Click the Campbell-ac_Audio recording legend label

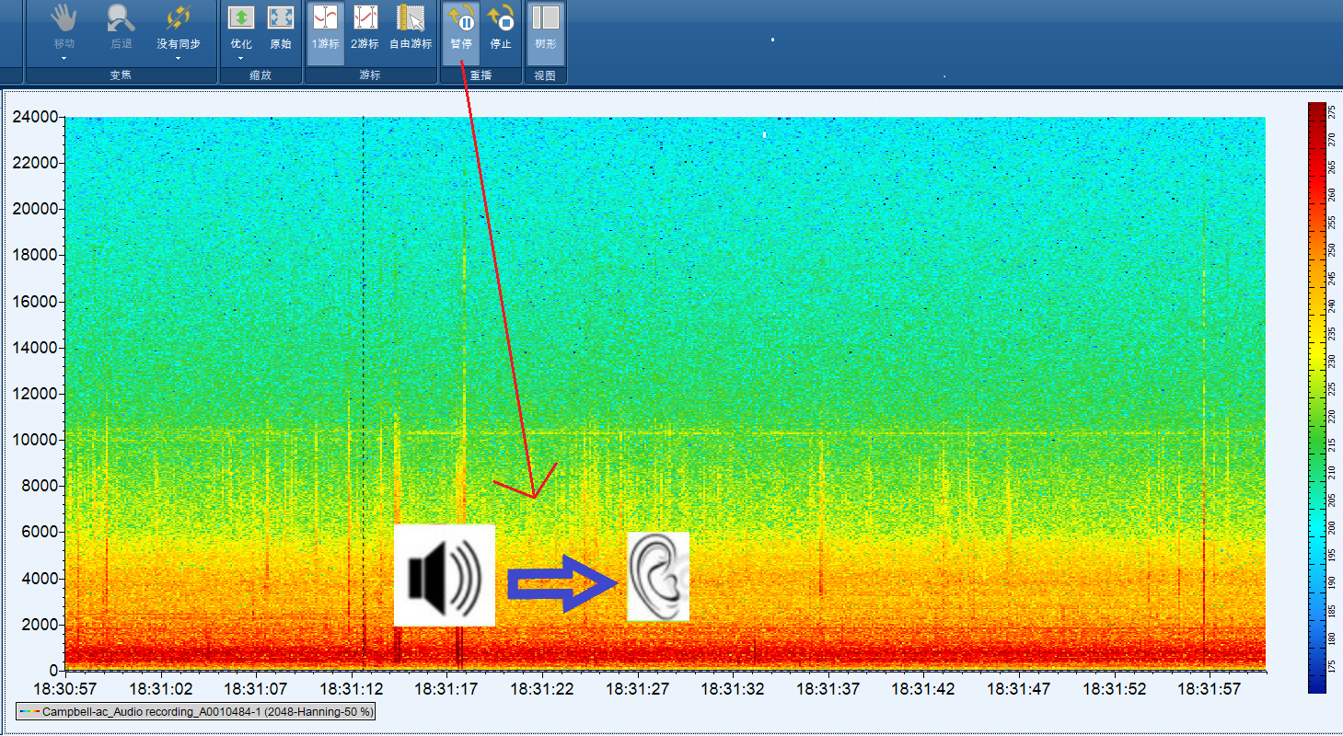pos(195,712)
